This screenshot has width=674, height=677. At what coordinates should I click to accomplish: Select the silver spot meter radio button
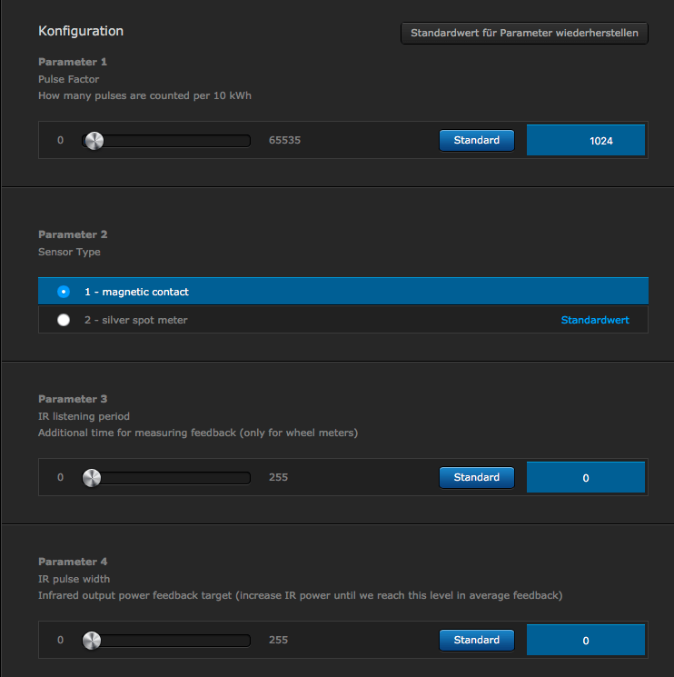click(x=63, y=320)
